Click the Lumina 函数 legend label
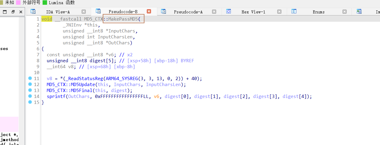380x145 pixels. click(62, 3)
